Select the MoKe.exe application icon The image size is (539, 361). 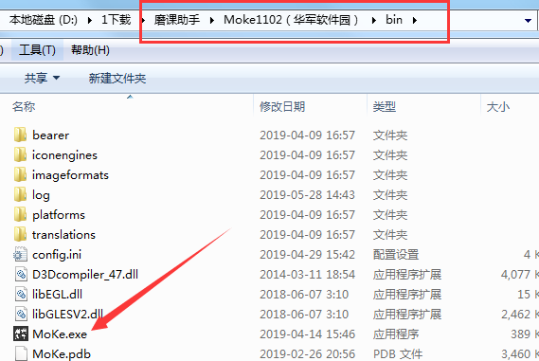21,334
